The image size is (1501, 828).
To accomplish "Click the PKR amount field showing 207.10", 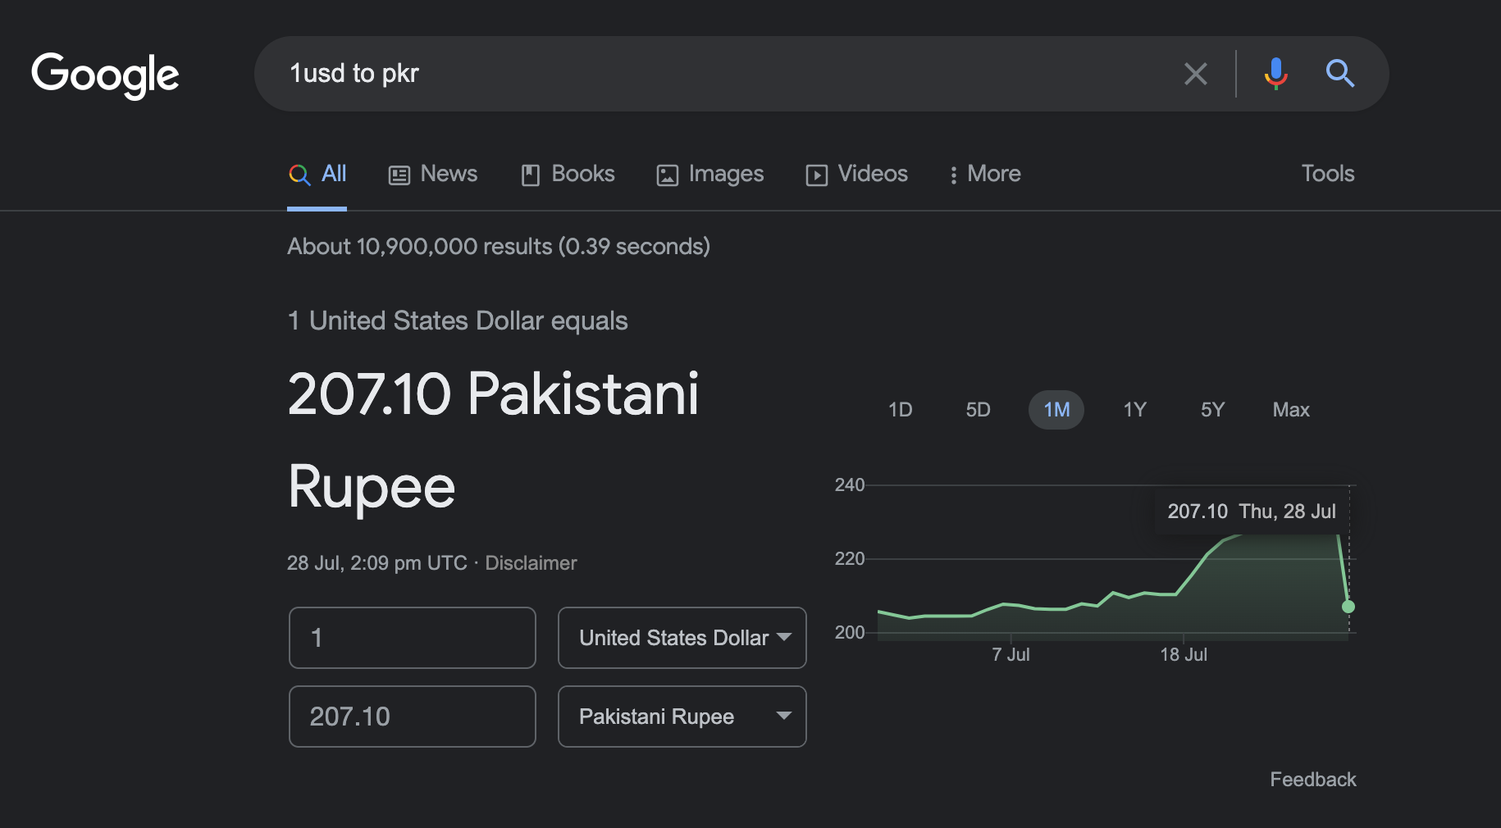I will [x=413, y=717].
